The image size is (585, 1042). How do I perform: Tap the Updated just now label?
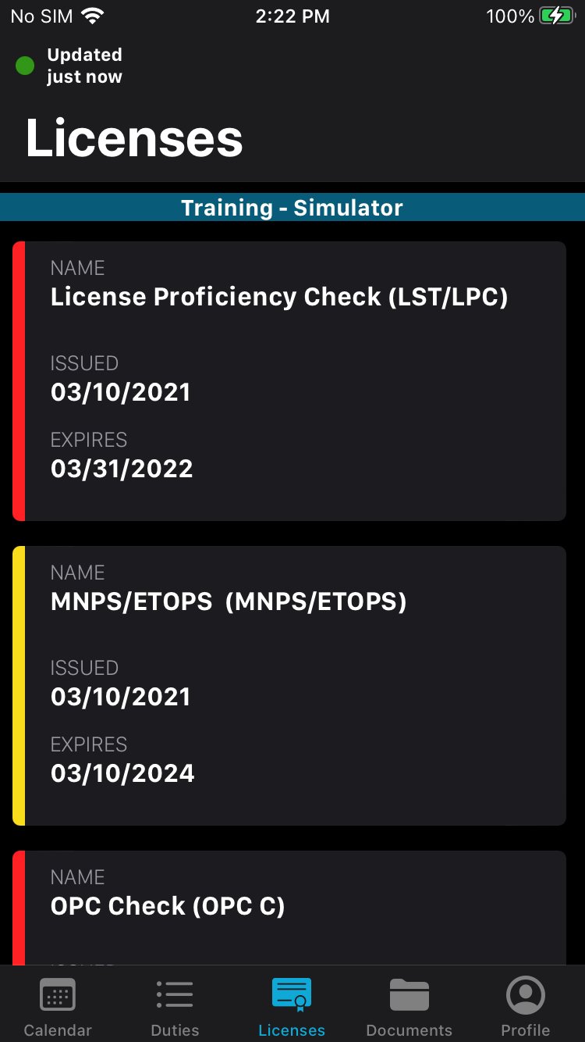click(84, 66)
